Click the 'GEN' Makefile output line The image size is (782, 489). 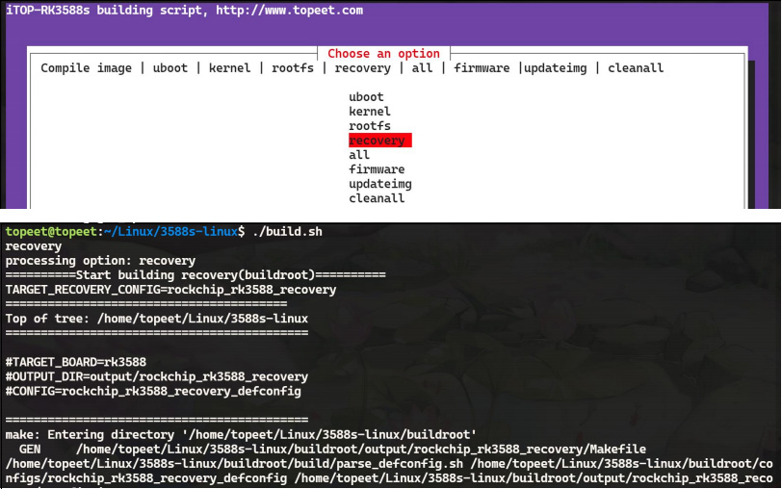point(332,450)
